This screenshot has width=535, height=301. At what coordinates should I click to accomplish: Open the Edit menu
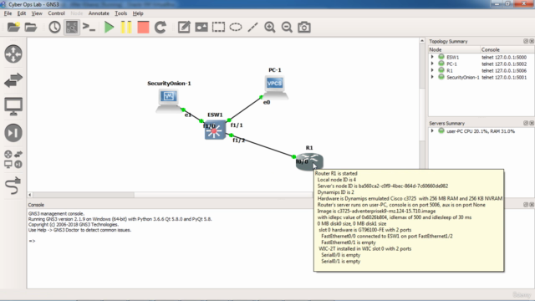(22, 13)
